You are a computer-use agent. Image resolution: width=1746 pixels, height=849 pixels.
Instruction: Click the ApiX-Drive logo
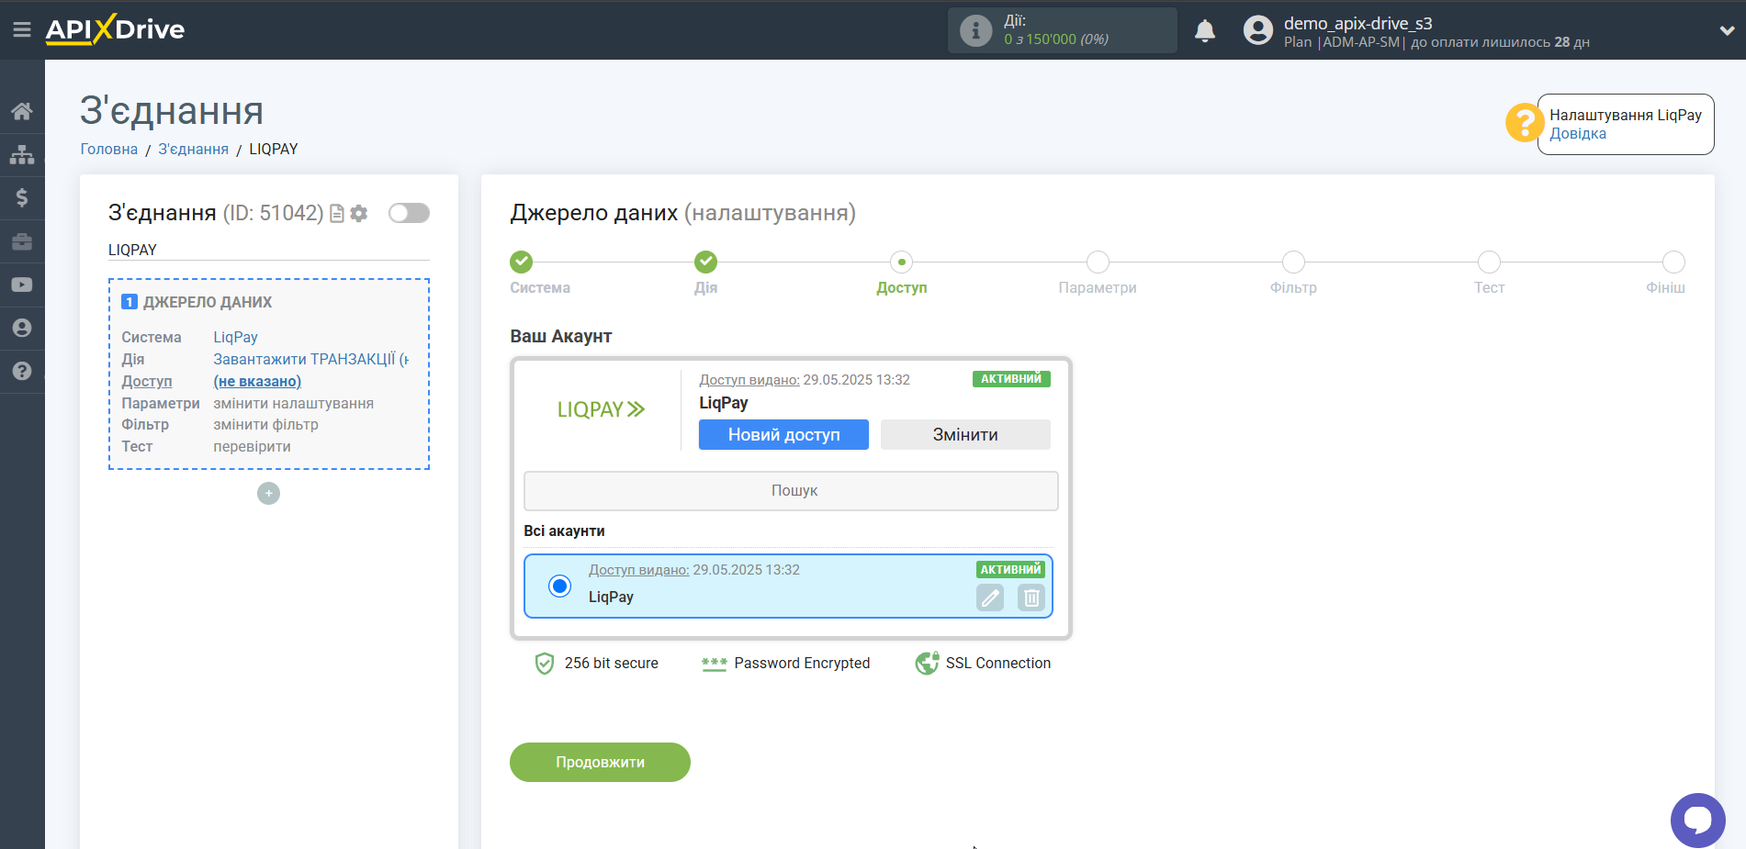(x=115, y=29)
